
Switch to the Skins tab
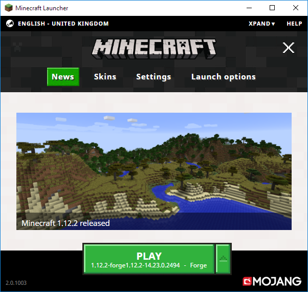coord(105,77)
